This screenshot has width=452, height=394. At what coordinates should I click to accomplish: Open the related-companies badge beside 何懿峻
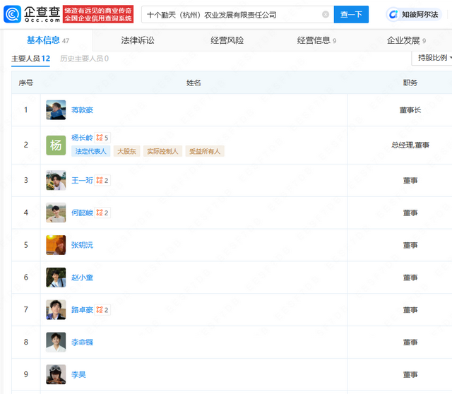tap(103, 213)
